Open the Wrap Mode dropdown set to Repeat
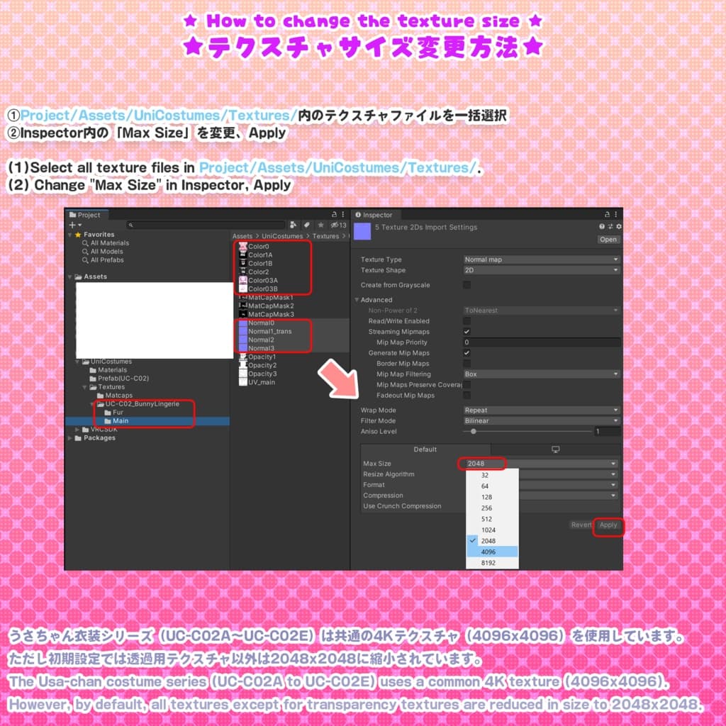 point(542,410)
